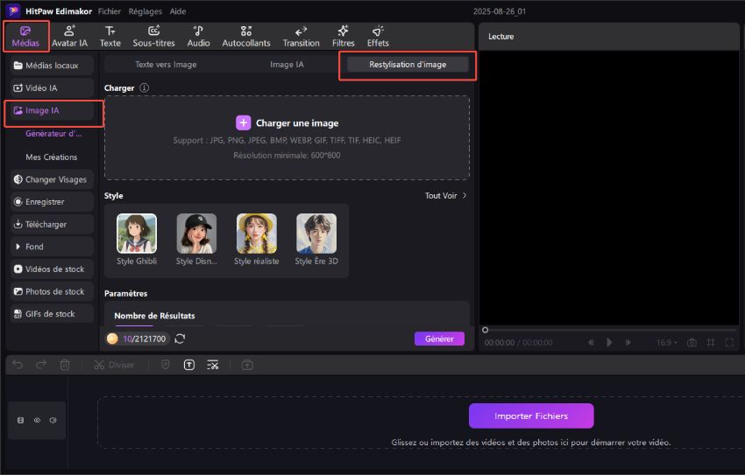The width and height of the screenshot is (745, 475).
Task: Undo the last action
Action: (x=18, y=365)
